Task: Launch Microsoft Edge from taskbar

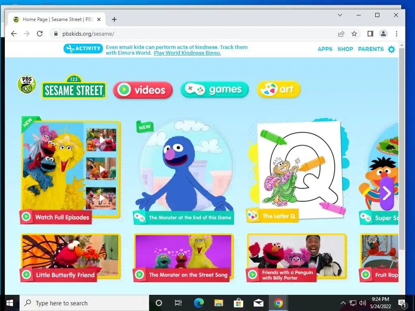Action: [x=199, y=303]
